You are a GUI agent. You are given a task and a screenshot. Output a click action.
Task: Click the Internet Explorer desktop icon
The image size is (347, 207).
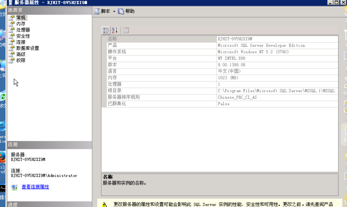[x=2, y=126]
